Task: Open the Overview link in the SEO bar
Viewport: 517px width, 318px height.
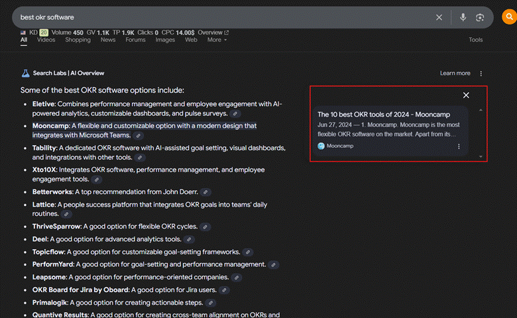Action: pos(213,32)
